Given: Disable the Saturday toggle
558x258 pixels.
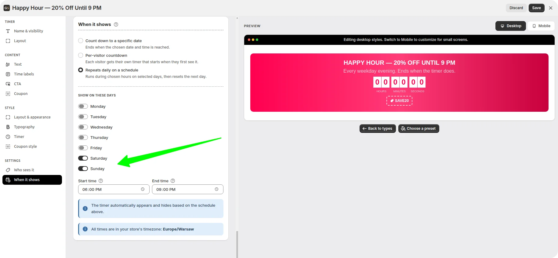Looking at the screenshot, I should pos(83,158).
